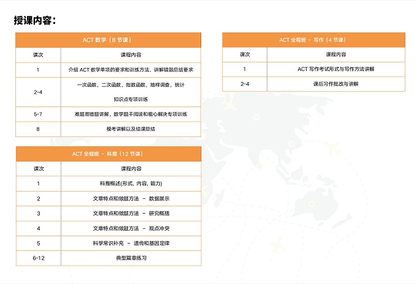Screen dimensions: 417x284
Task: Click the 模考讲解以及结课总结 cell
Action: pos(131,129)
